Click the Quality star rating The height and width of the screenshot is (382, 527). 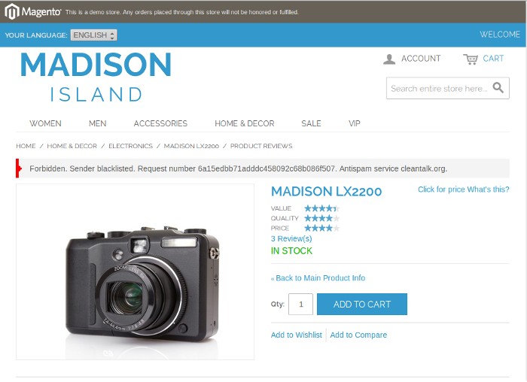(x=322, y=218)
